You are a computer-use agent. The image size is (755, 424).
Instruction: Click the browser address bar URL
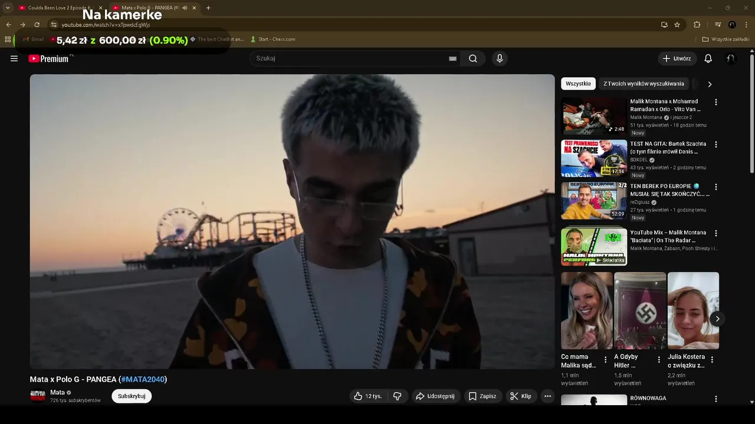point(106,25)
